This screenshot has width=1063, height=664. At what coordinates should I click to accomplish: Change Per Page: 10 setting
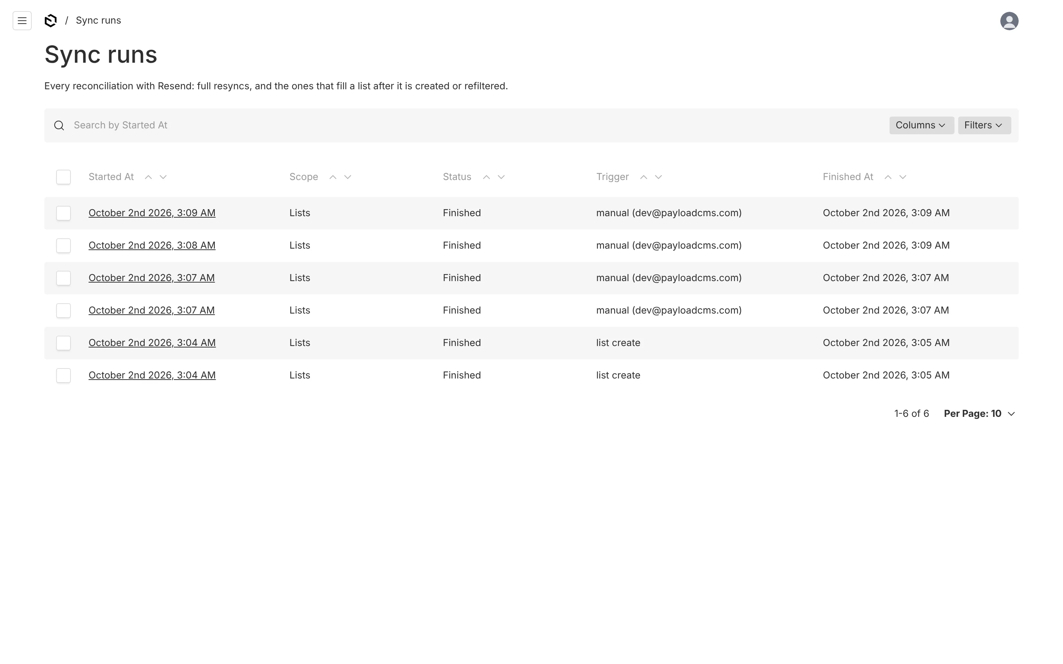(979, 414)
